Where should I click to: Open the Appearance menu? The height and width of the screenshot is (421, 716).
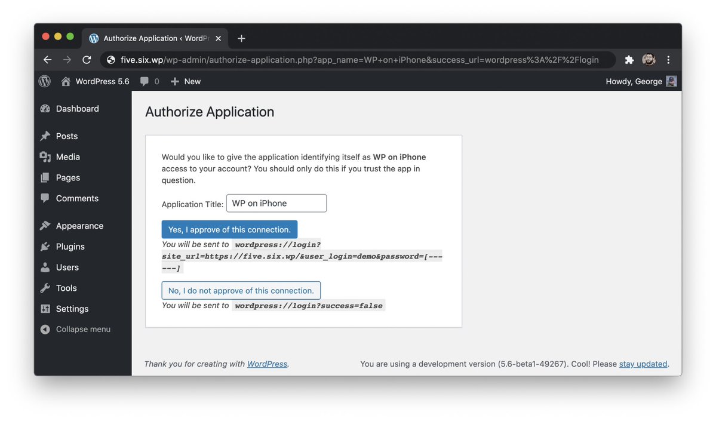[79, 226]
